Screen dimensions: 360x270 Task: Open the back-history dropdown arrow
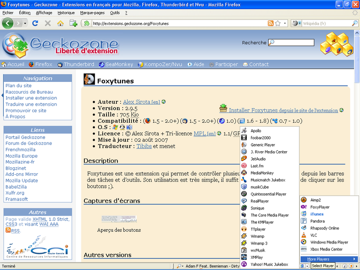[25, 23]
